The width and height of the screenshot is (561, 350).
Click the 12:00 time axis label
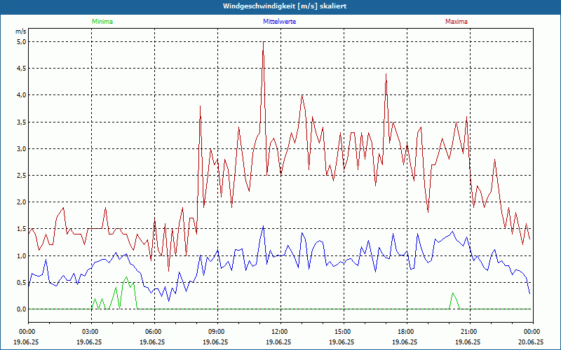coord(280,332)
